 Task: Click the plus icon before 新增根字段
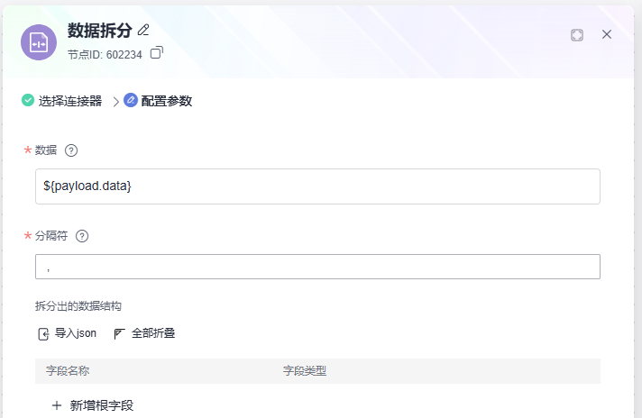(x=57, y=405)
